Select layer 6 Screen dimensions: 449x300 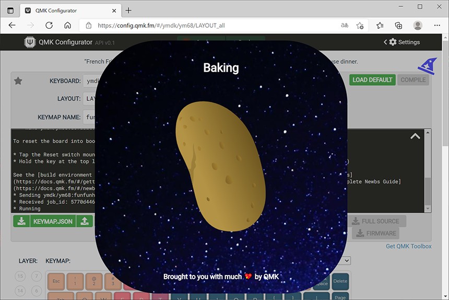pos(37,291)
